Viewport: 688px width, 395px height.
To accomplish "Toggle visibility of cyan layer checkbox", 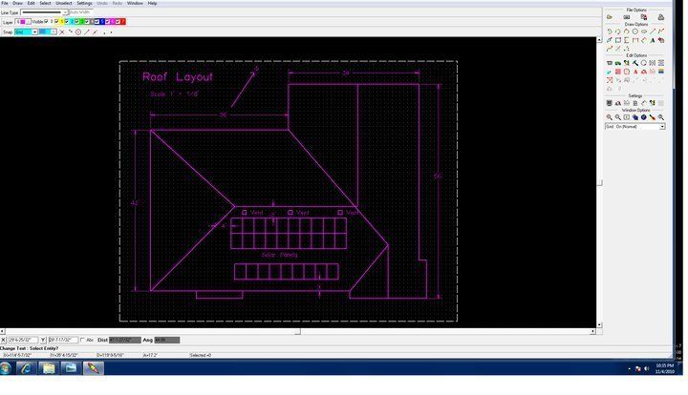I will (67, 21).
